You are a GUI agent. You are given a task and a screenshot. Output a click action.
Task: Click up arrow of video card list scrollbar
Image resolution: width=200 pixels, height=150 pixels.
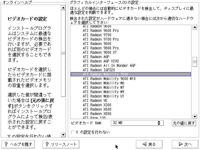[195, 27]
